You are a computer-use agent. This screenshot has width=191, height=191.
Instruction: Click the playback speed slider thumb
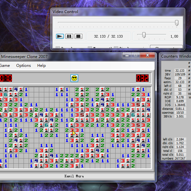(144, 35)
